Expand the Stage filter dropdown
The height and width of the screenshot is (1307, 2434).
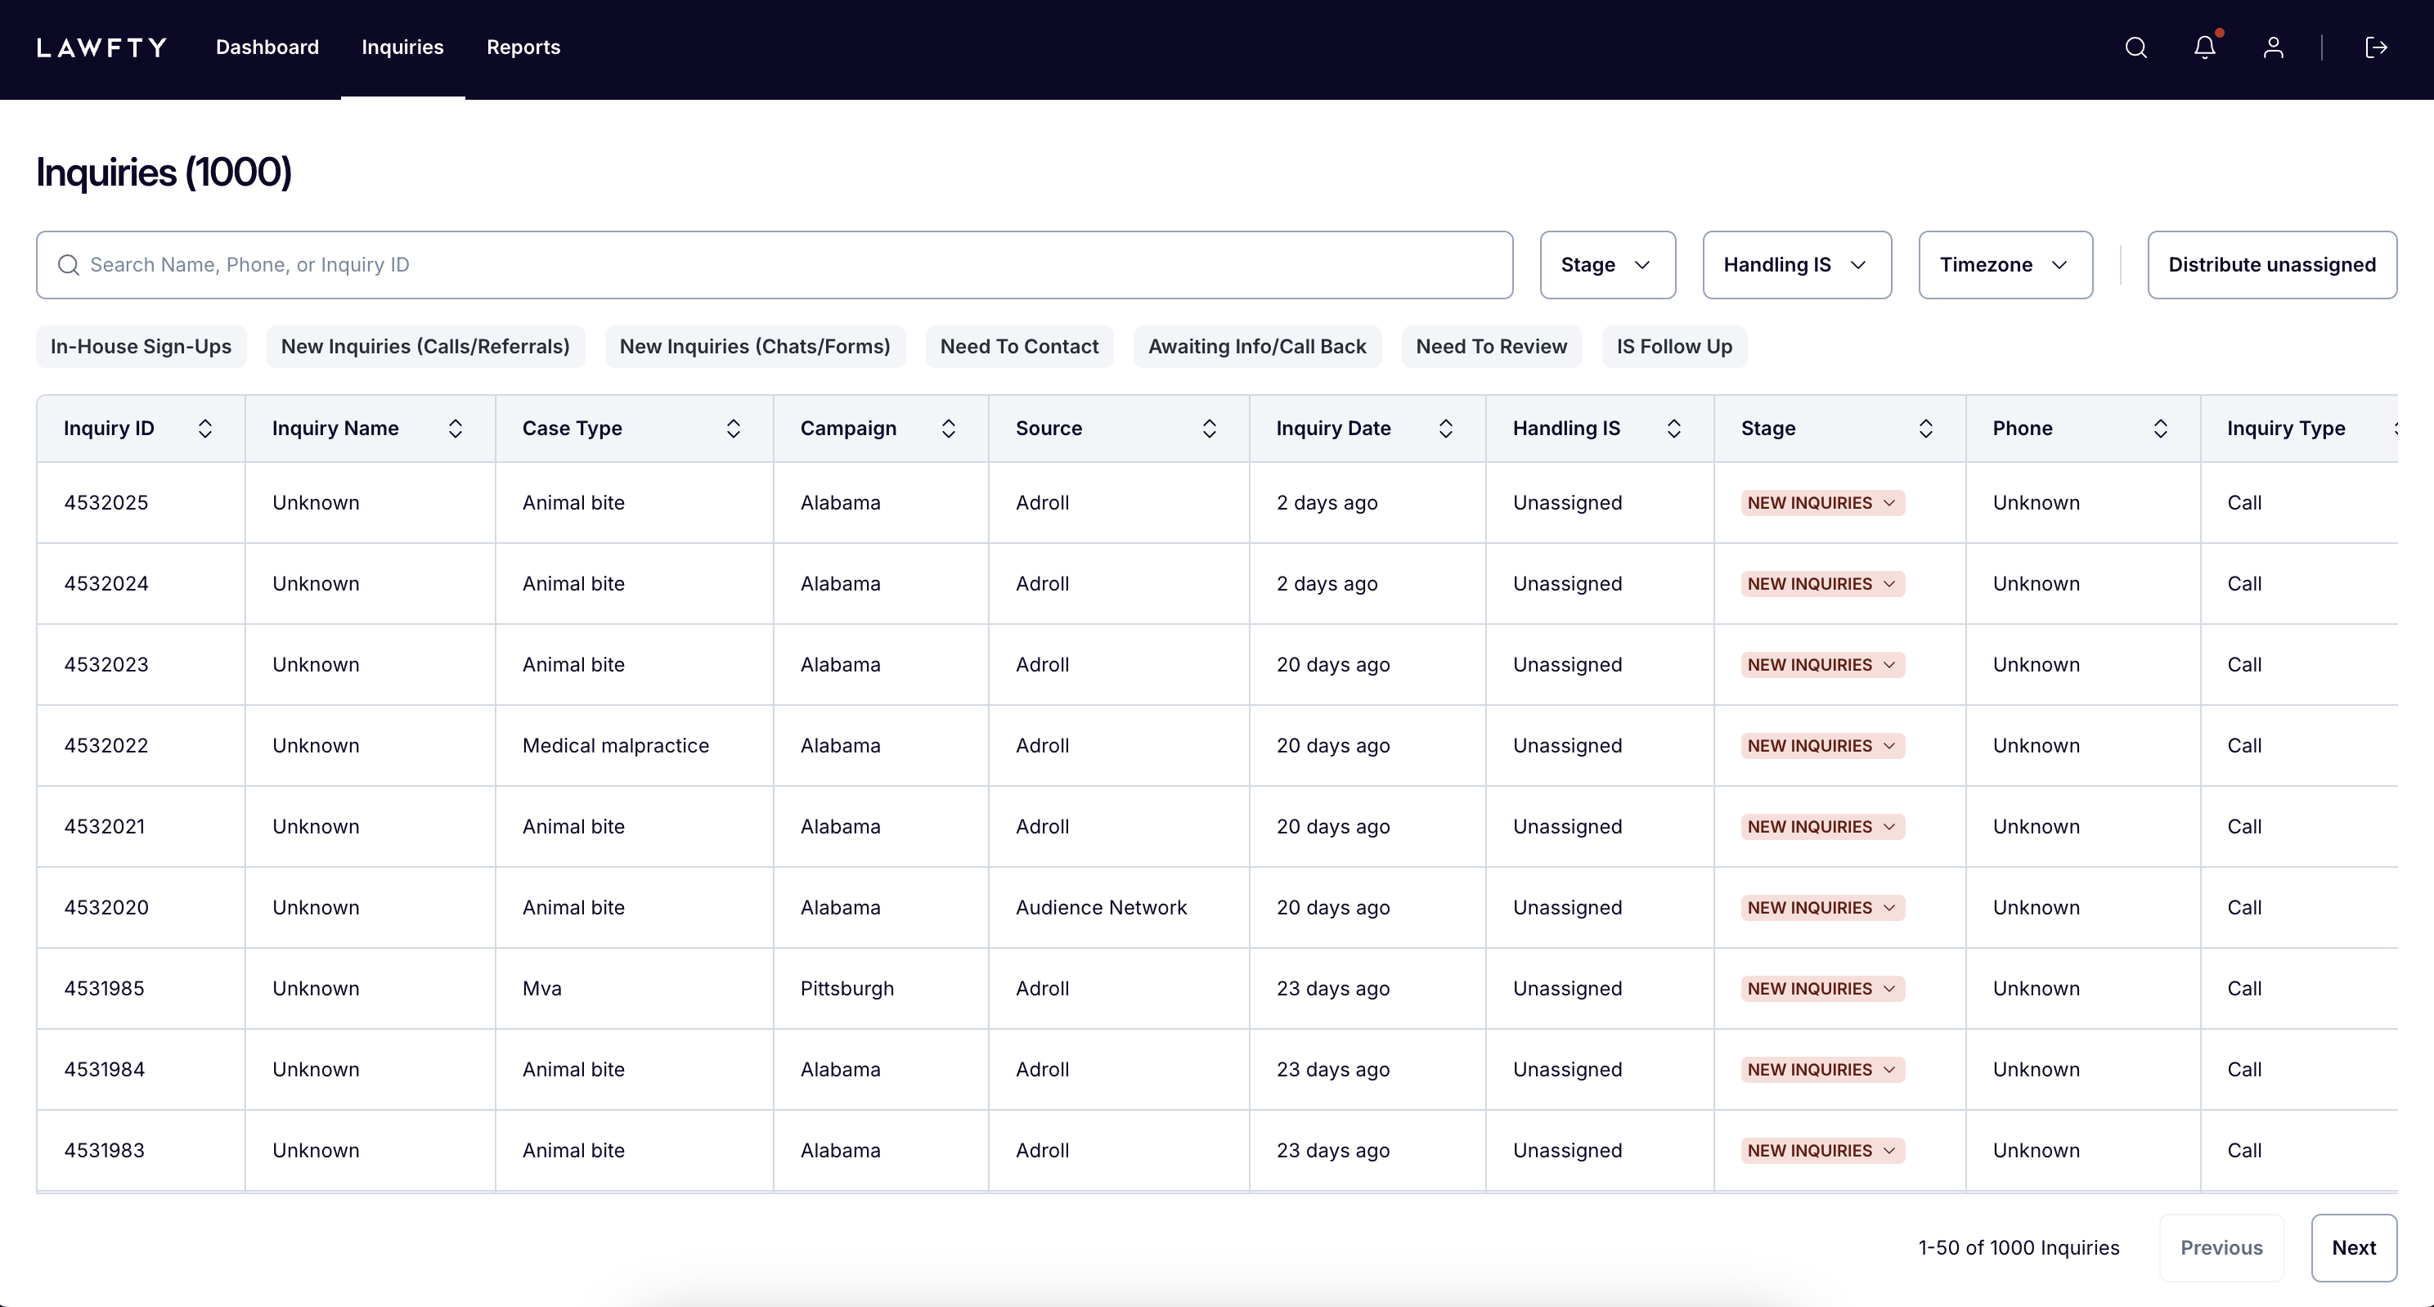[1605, 264]
